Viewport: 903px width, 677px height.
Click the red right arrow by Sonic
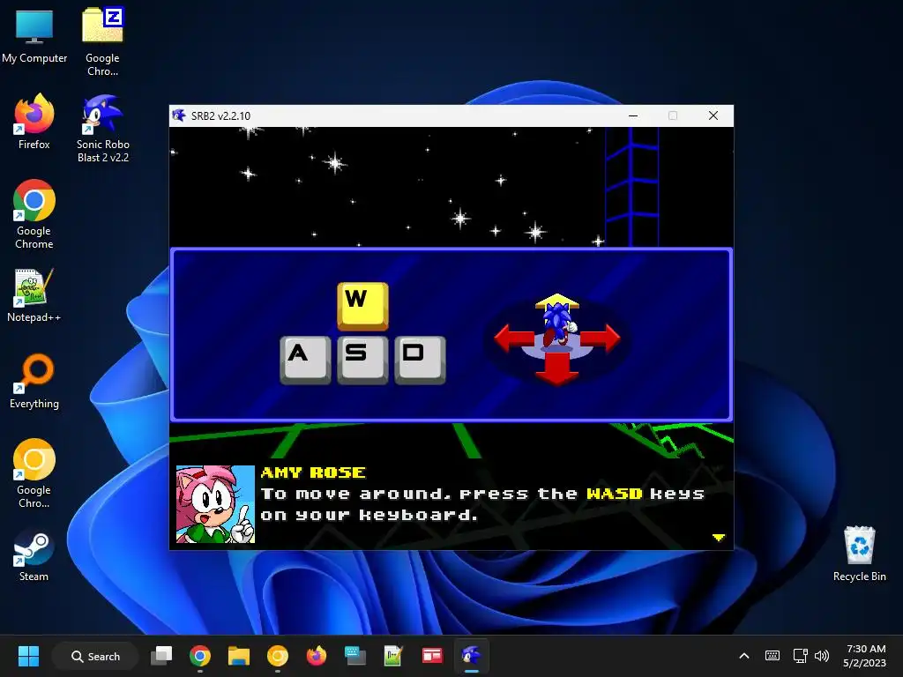pyautogui.click(x=601, y=338)
